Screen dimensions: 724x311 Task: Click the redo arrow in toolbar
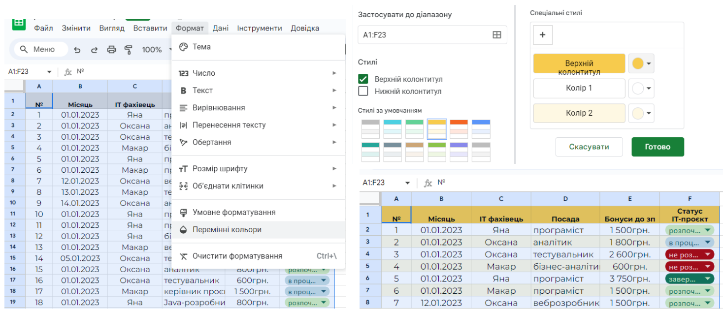click(94, 50)
